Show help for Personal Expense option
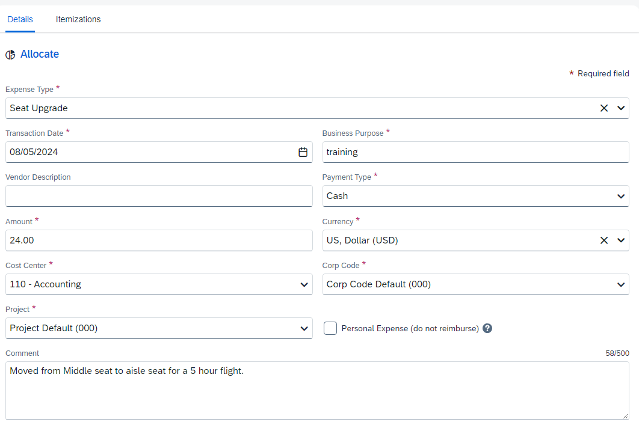 click(487, 328)
